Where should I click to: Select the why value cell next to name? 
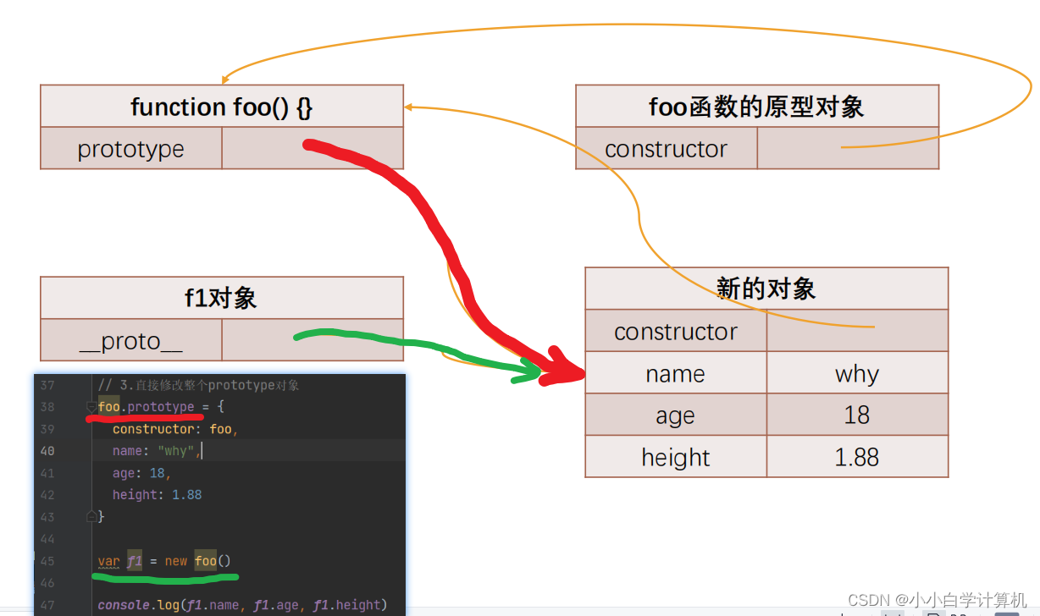pyautogui.click(x=857, y=373)
